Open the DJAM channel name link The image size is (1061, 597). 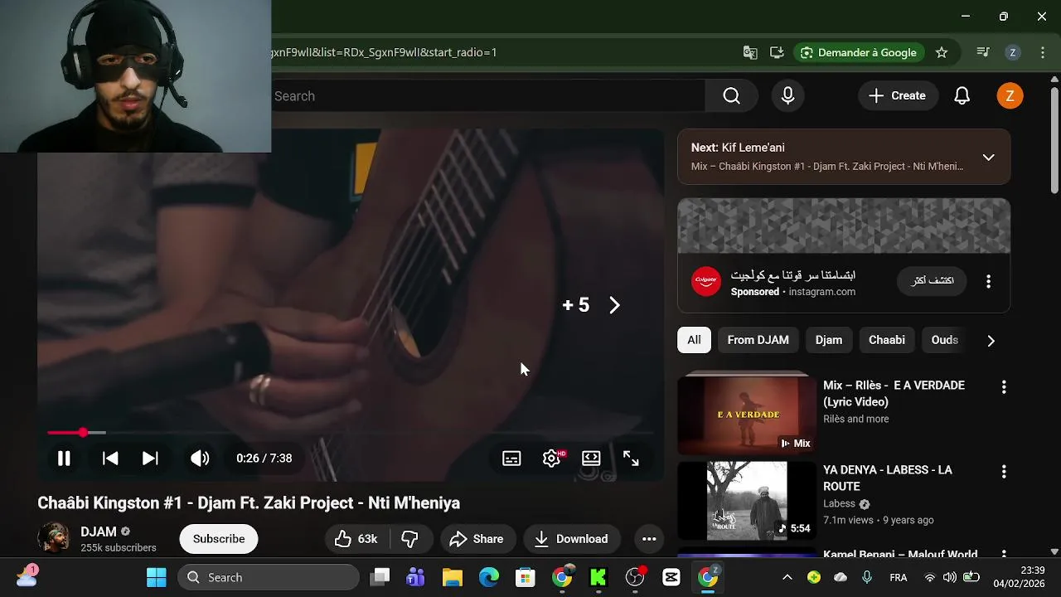[99, 531]
